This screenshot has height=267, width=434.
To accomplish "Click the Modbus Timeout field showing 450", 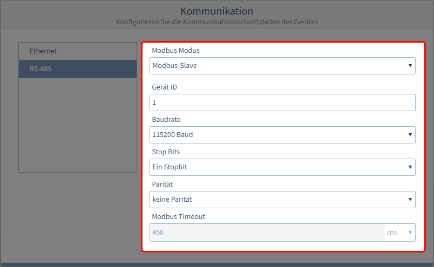I will (x=267, y=232).
